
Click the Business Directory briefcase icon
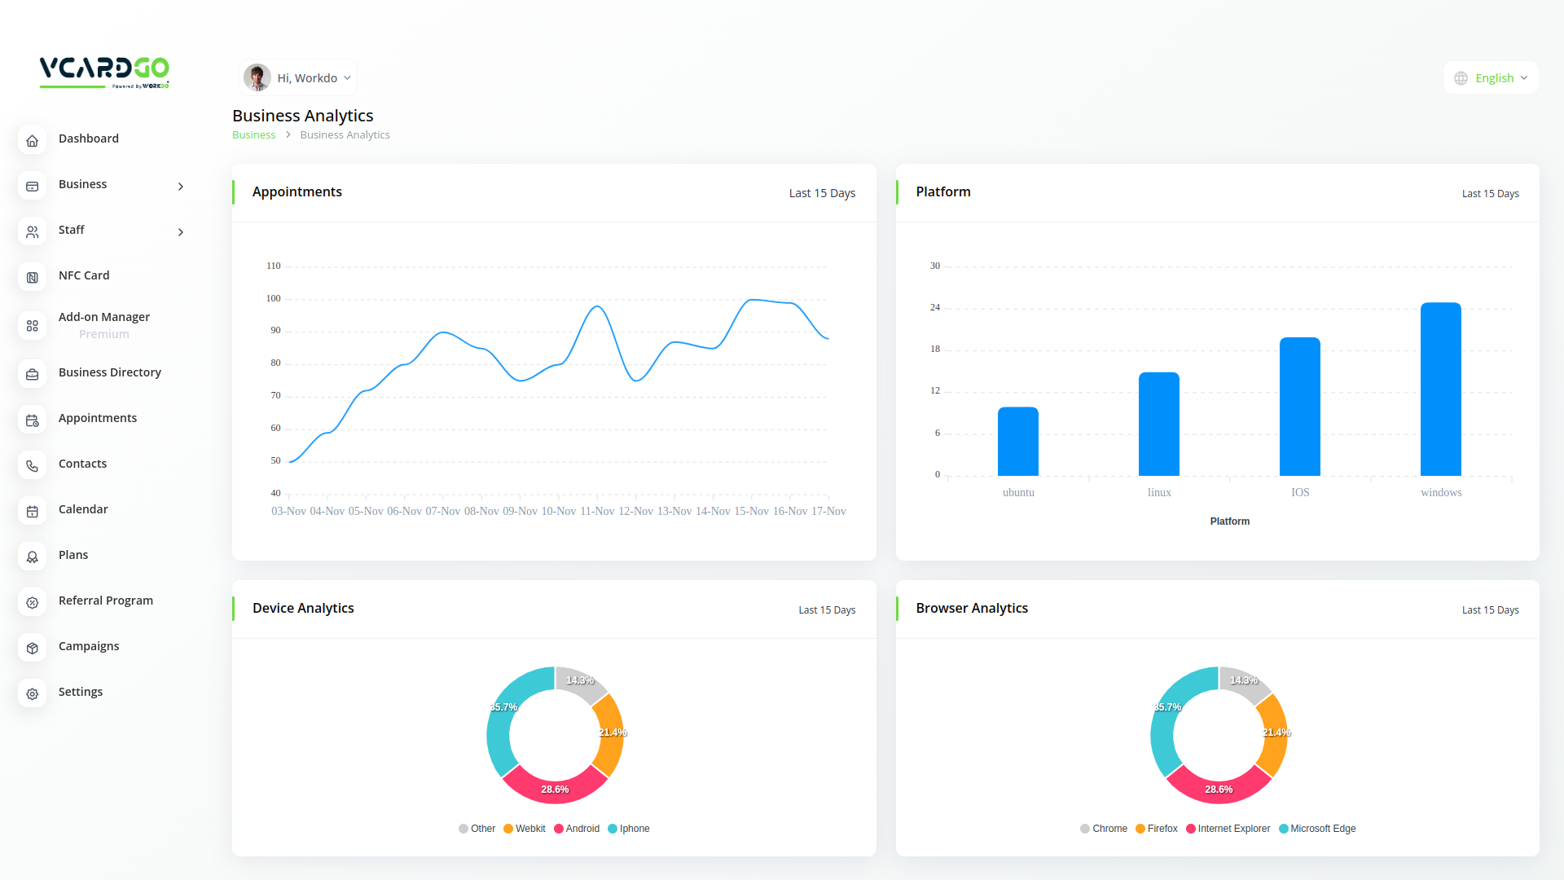[32, 374]
